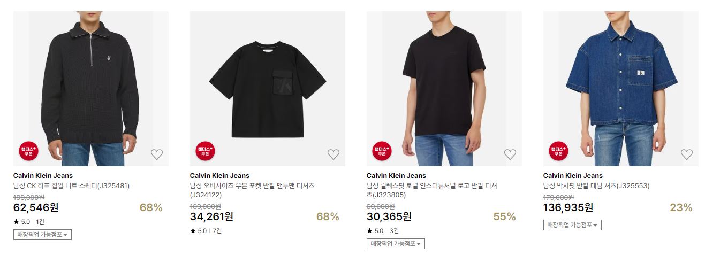Screen dimensions: 705x263
Task: Open product title J324122 pocket tee
Action: (252, 190)
